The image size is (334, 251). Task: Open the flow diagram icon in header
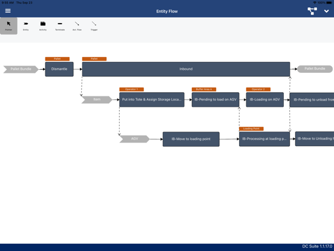click(312, 11)
